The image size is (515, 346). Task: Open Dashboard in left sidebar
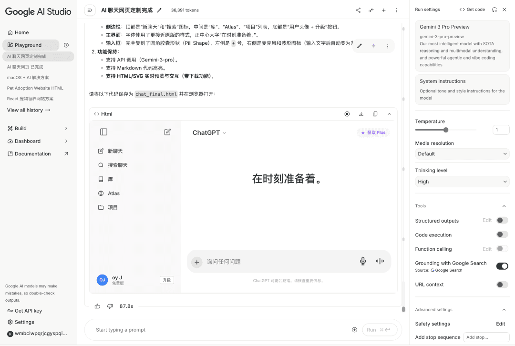(x=28, y=141)
